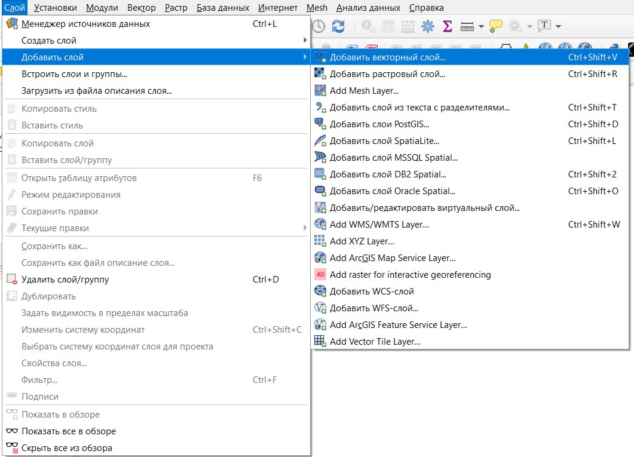Select Добавить слой из текста с разделителями
This screenshot has height=457, width=634.
point(470,107)
